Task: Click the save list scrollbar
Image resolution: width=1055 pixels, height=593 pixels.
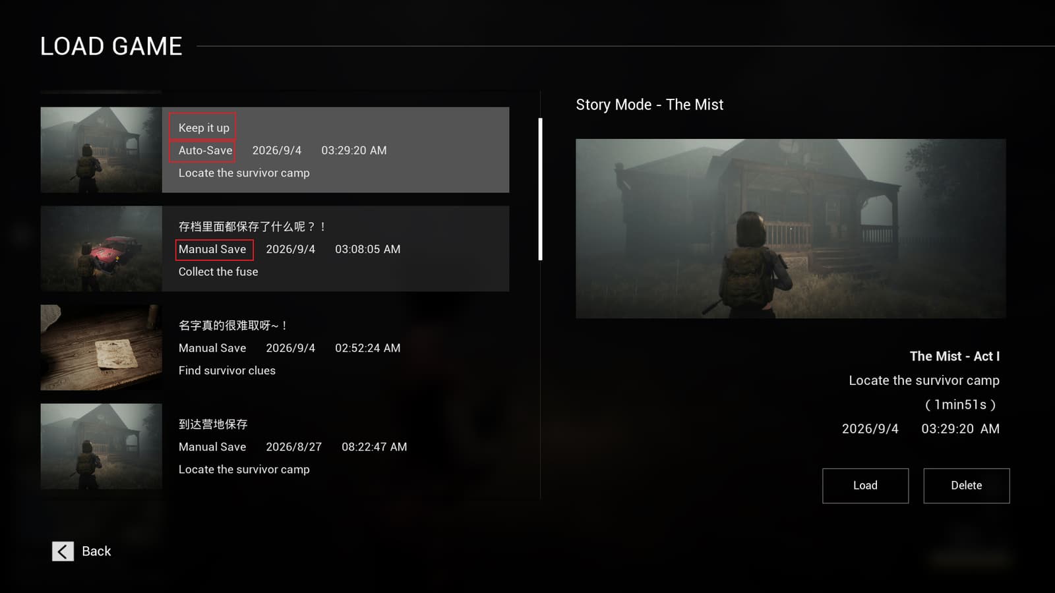Action: click(x=541, y=189)
